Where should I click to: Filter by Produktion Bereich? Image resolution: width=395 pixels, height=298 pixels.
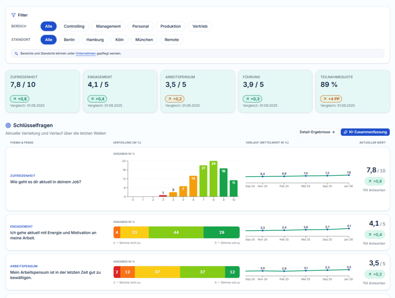[171, 26]
